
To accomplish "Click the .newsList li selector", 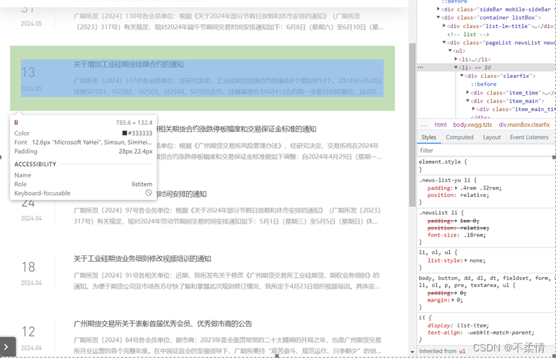I will click(x=439, y=213).
